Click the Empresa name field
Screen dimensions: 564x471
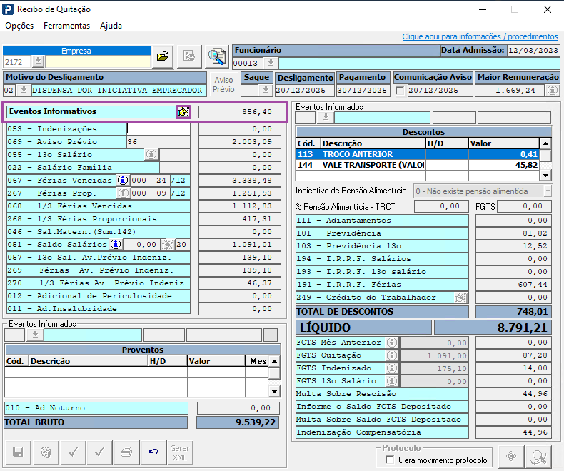(x=99, y=62)
